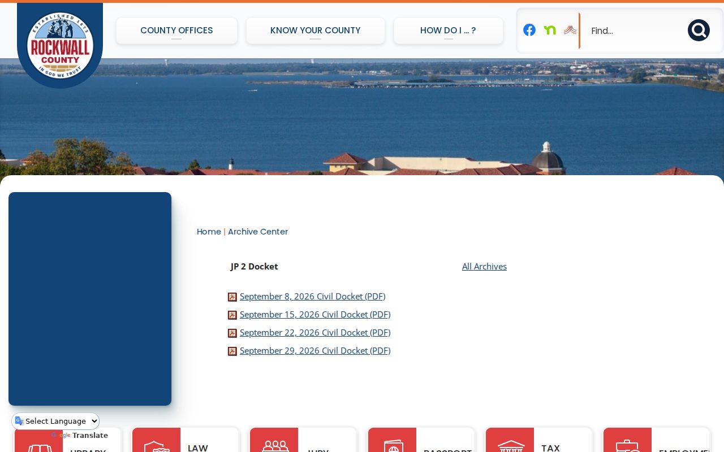Open September 15, 2026 Civil Docket PDF
Screen dimensions: 724x452
tap(315, 314)
